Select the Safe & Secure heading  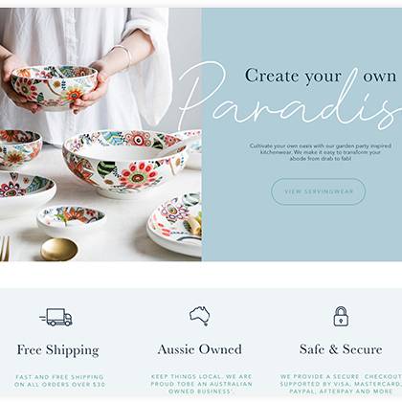click(341, 349)
